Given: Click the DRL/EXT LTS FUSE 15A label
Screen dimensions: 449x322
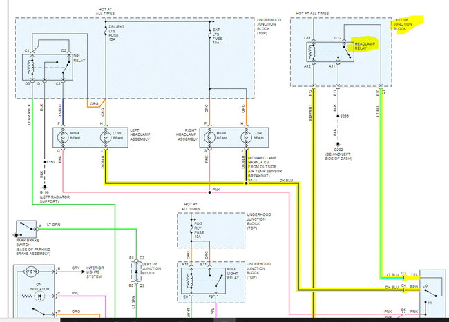Looking at the screenshot, I should (x=116, y=33).
